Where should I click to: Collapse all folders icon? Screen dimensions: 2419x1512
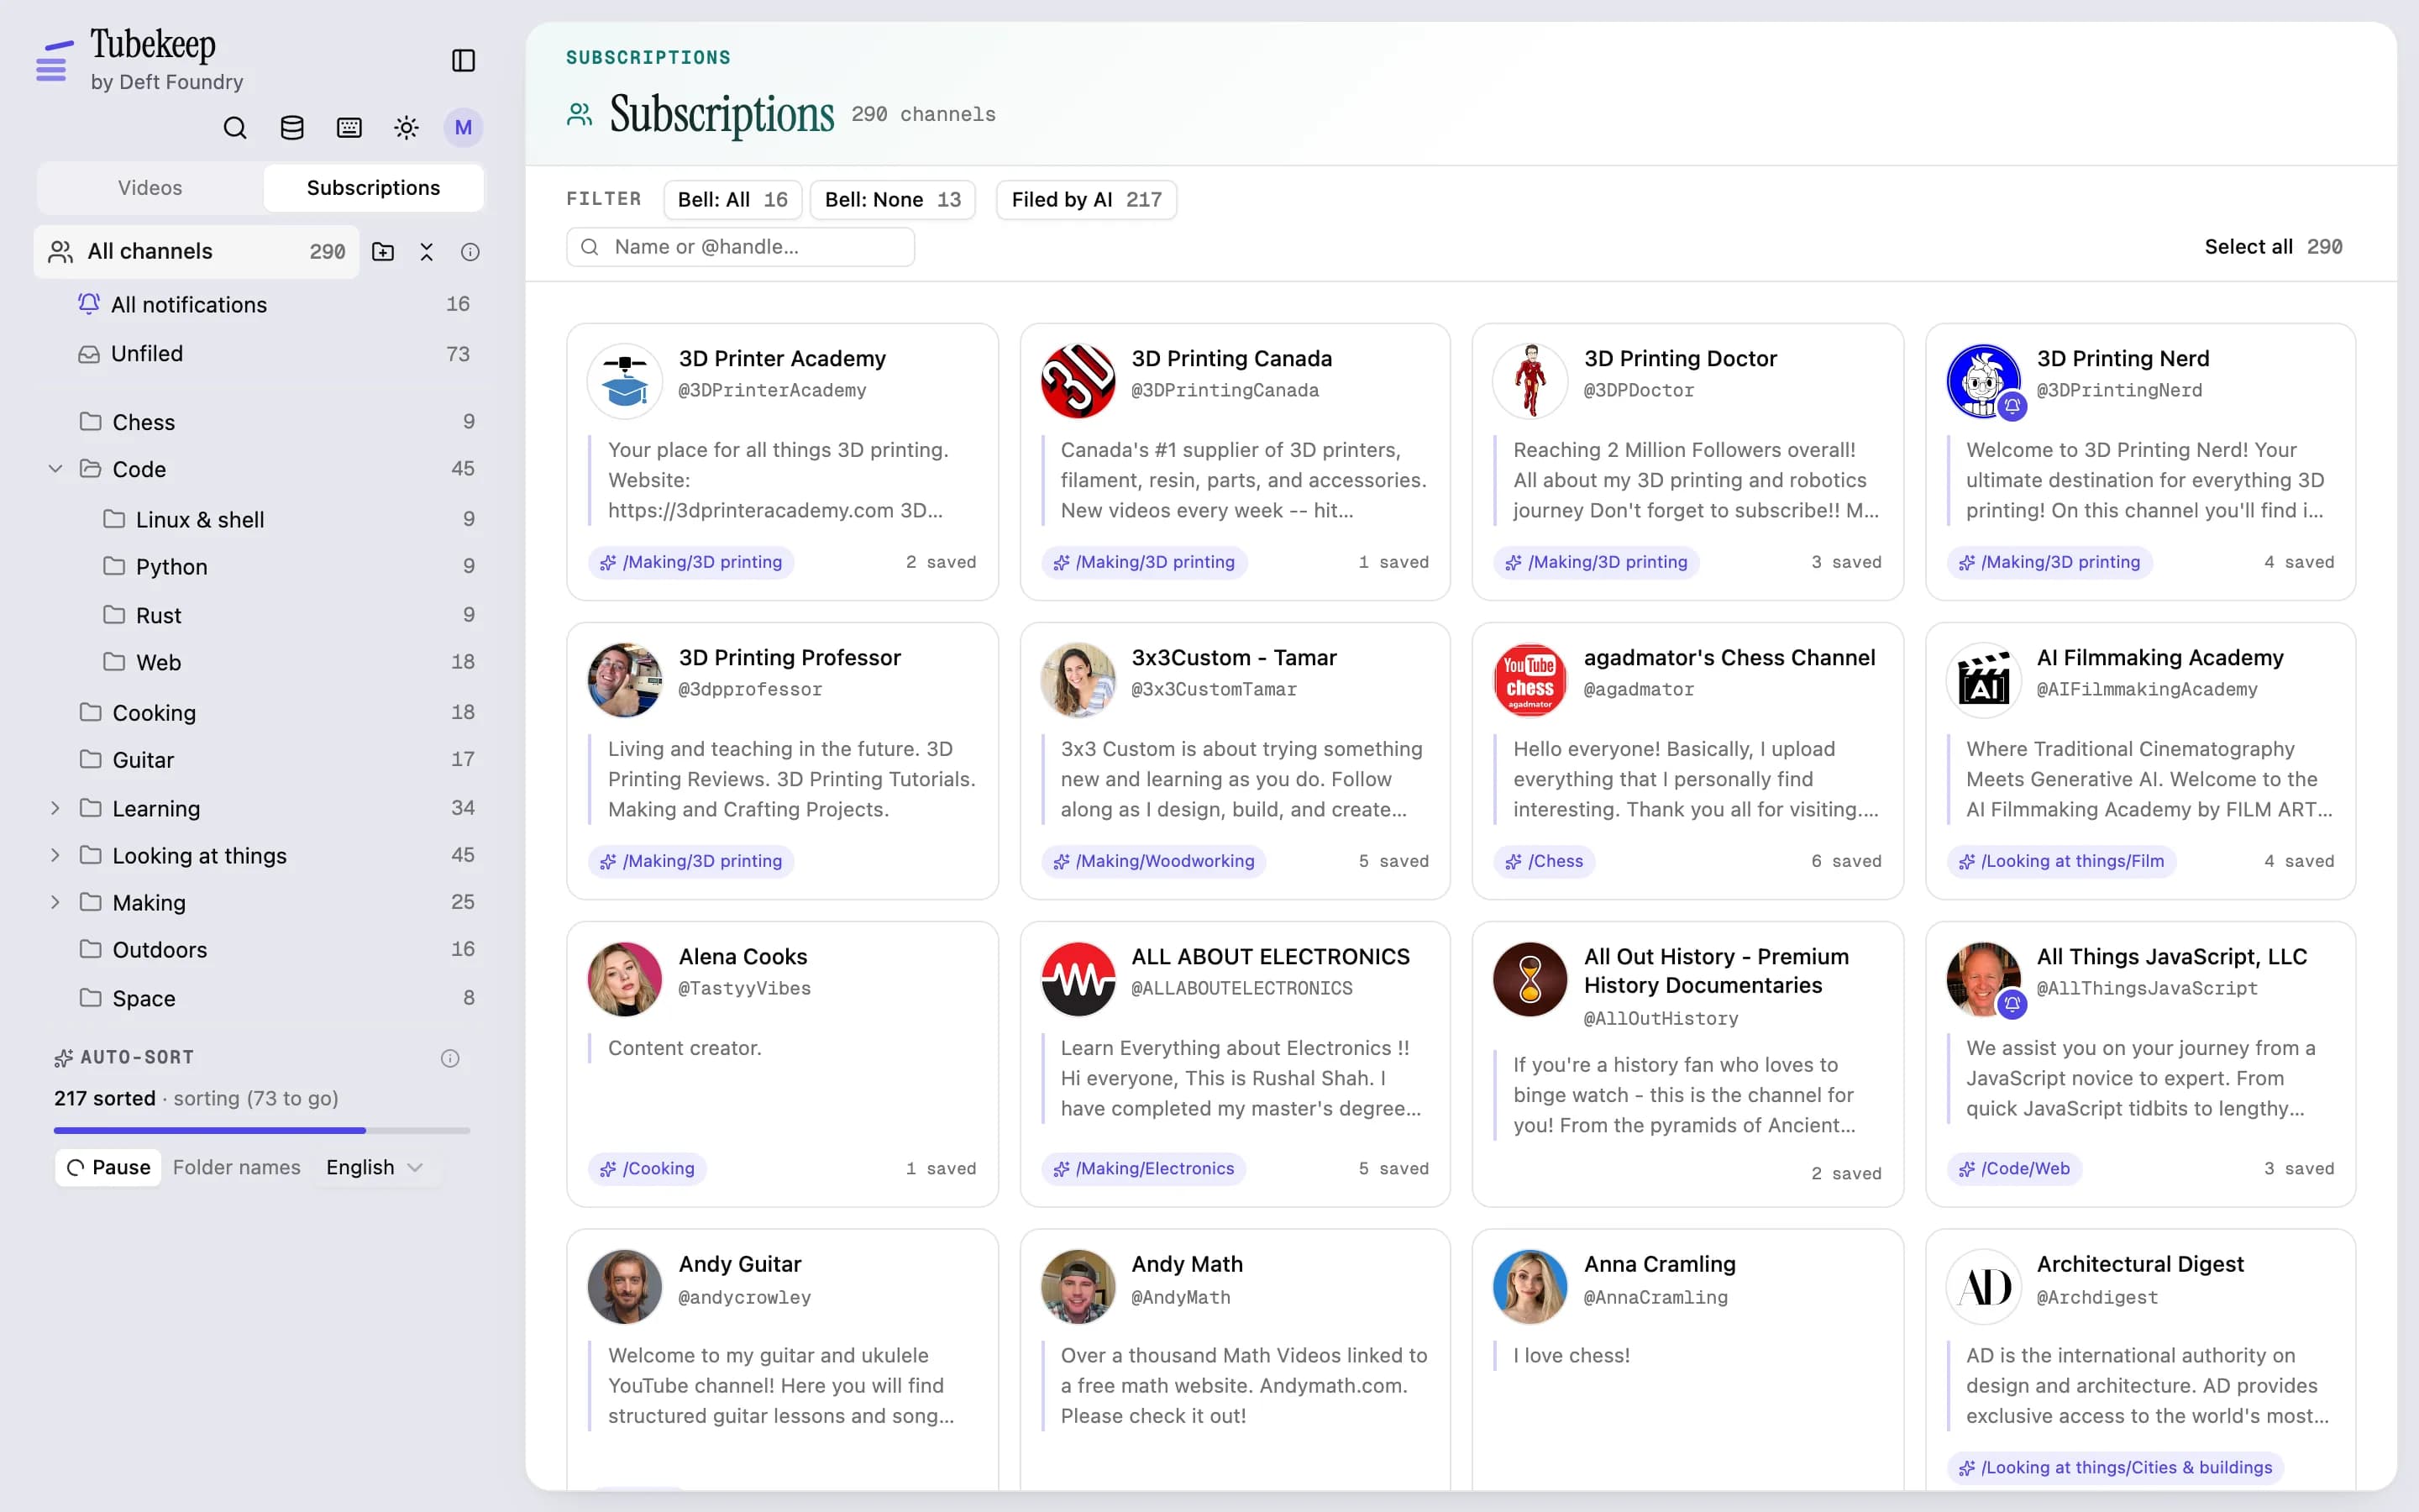click(427, 252)
